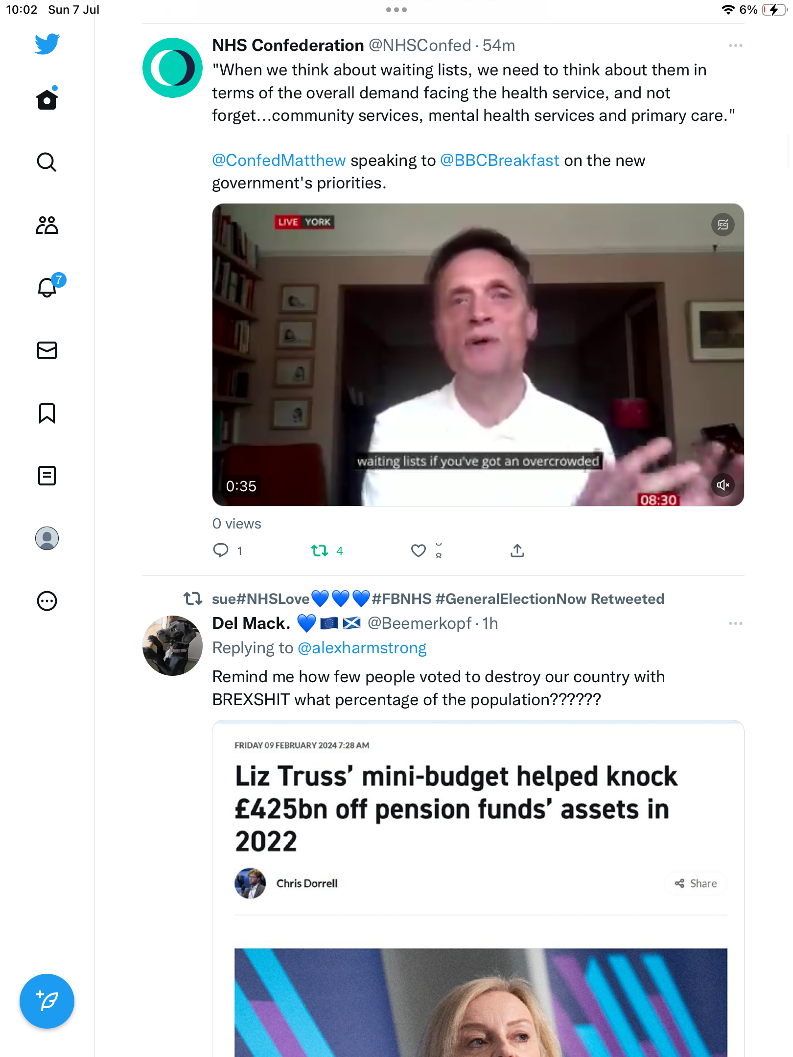The image size is (793, 1057).
Task: Click the @BBCBreakfast mention link
Action: [499, 161]
